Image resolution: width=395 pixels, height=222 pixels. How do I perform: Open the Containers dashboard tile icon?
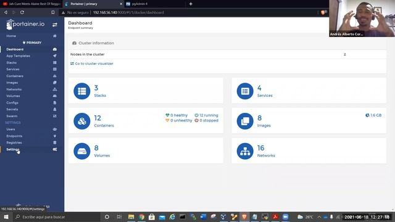tap(82, 121)
